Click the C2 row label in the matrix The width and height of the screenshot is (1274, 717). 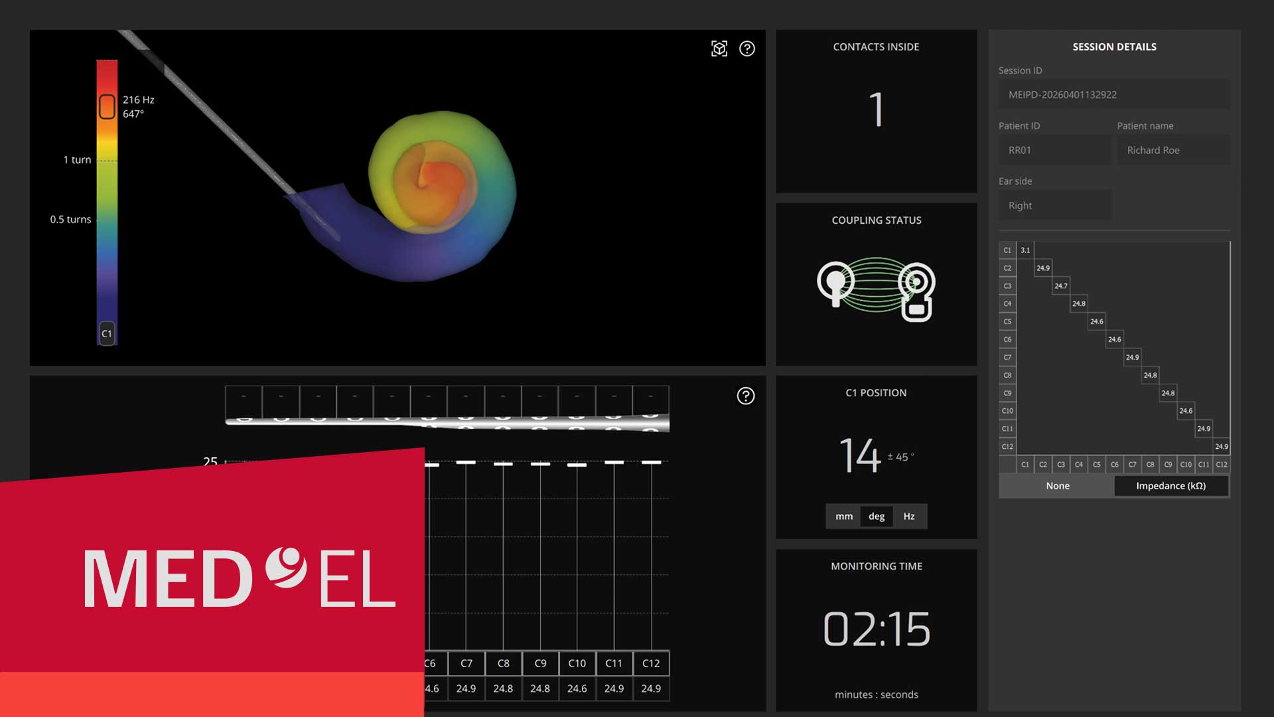point(1007,268)
